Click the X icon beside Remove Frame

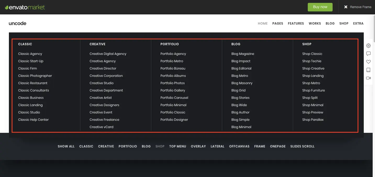point(346,7)
